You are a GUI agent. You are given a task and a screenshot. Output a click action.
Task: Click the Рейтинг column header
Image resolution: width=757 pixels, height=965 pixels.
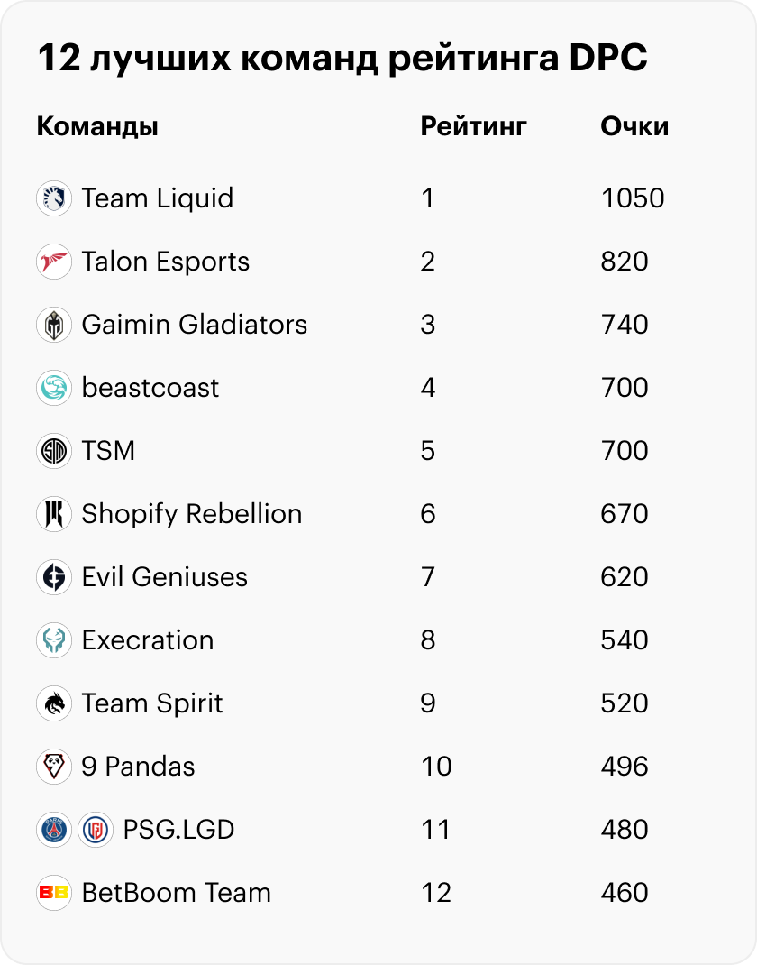(473, 126)
